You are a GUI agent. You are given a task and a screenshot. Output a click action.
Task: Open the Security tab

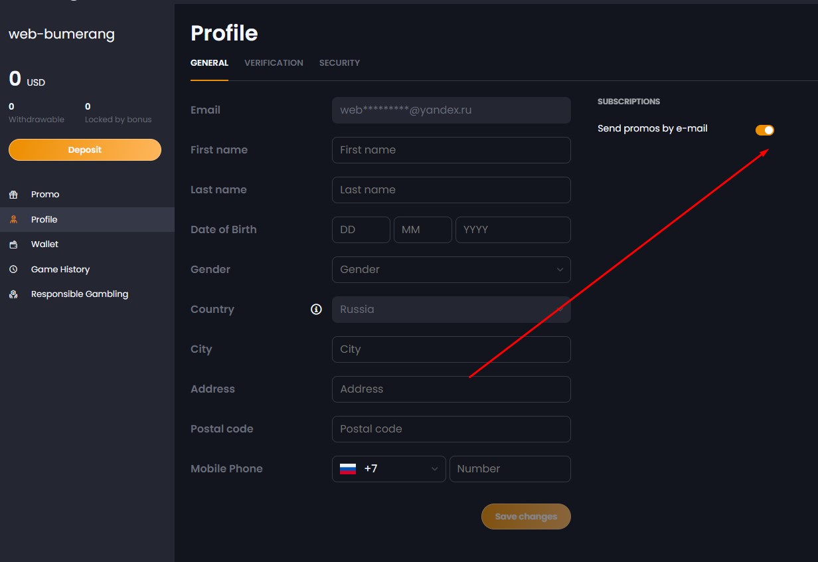click(x=339, y=62)
